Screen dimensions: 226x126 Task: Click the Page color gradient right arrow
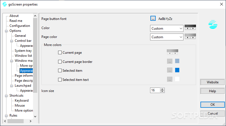click(x=193, y=38)
